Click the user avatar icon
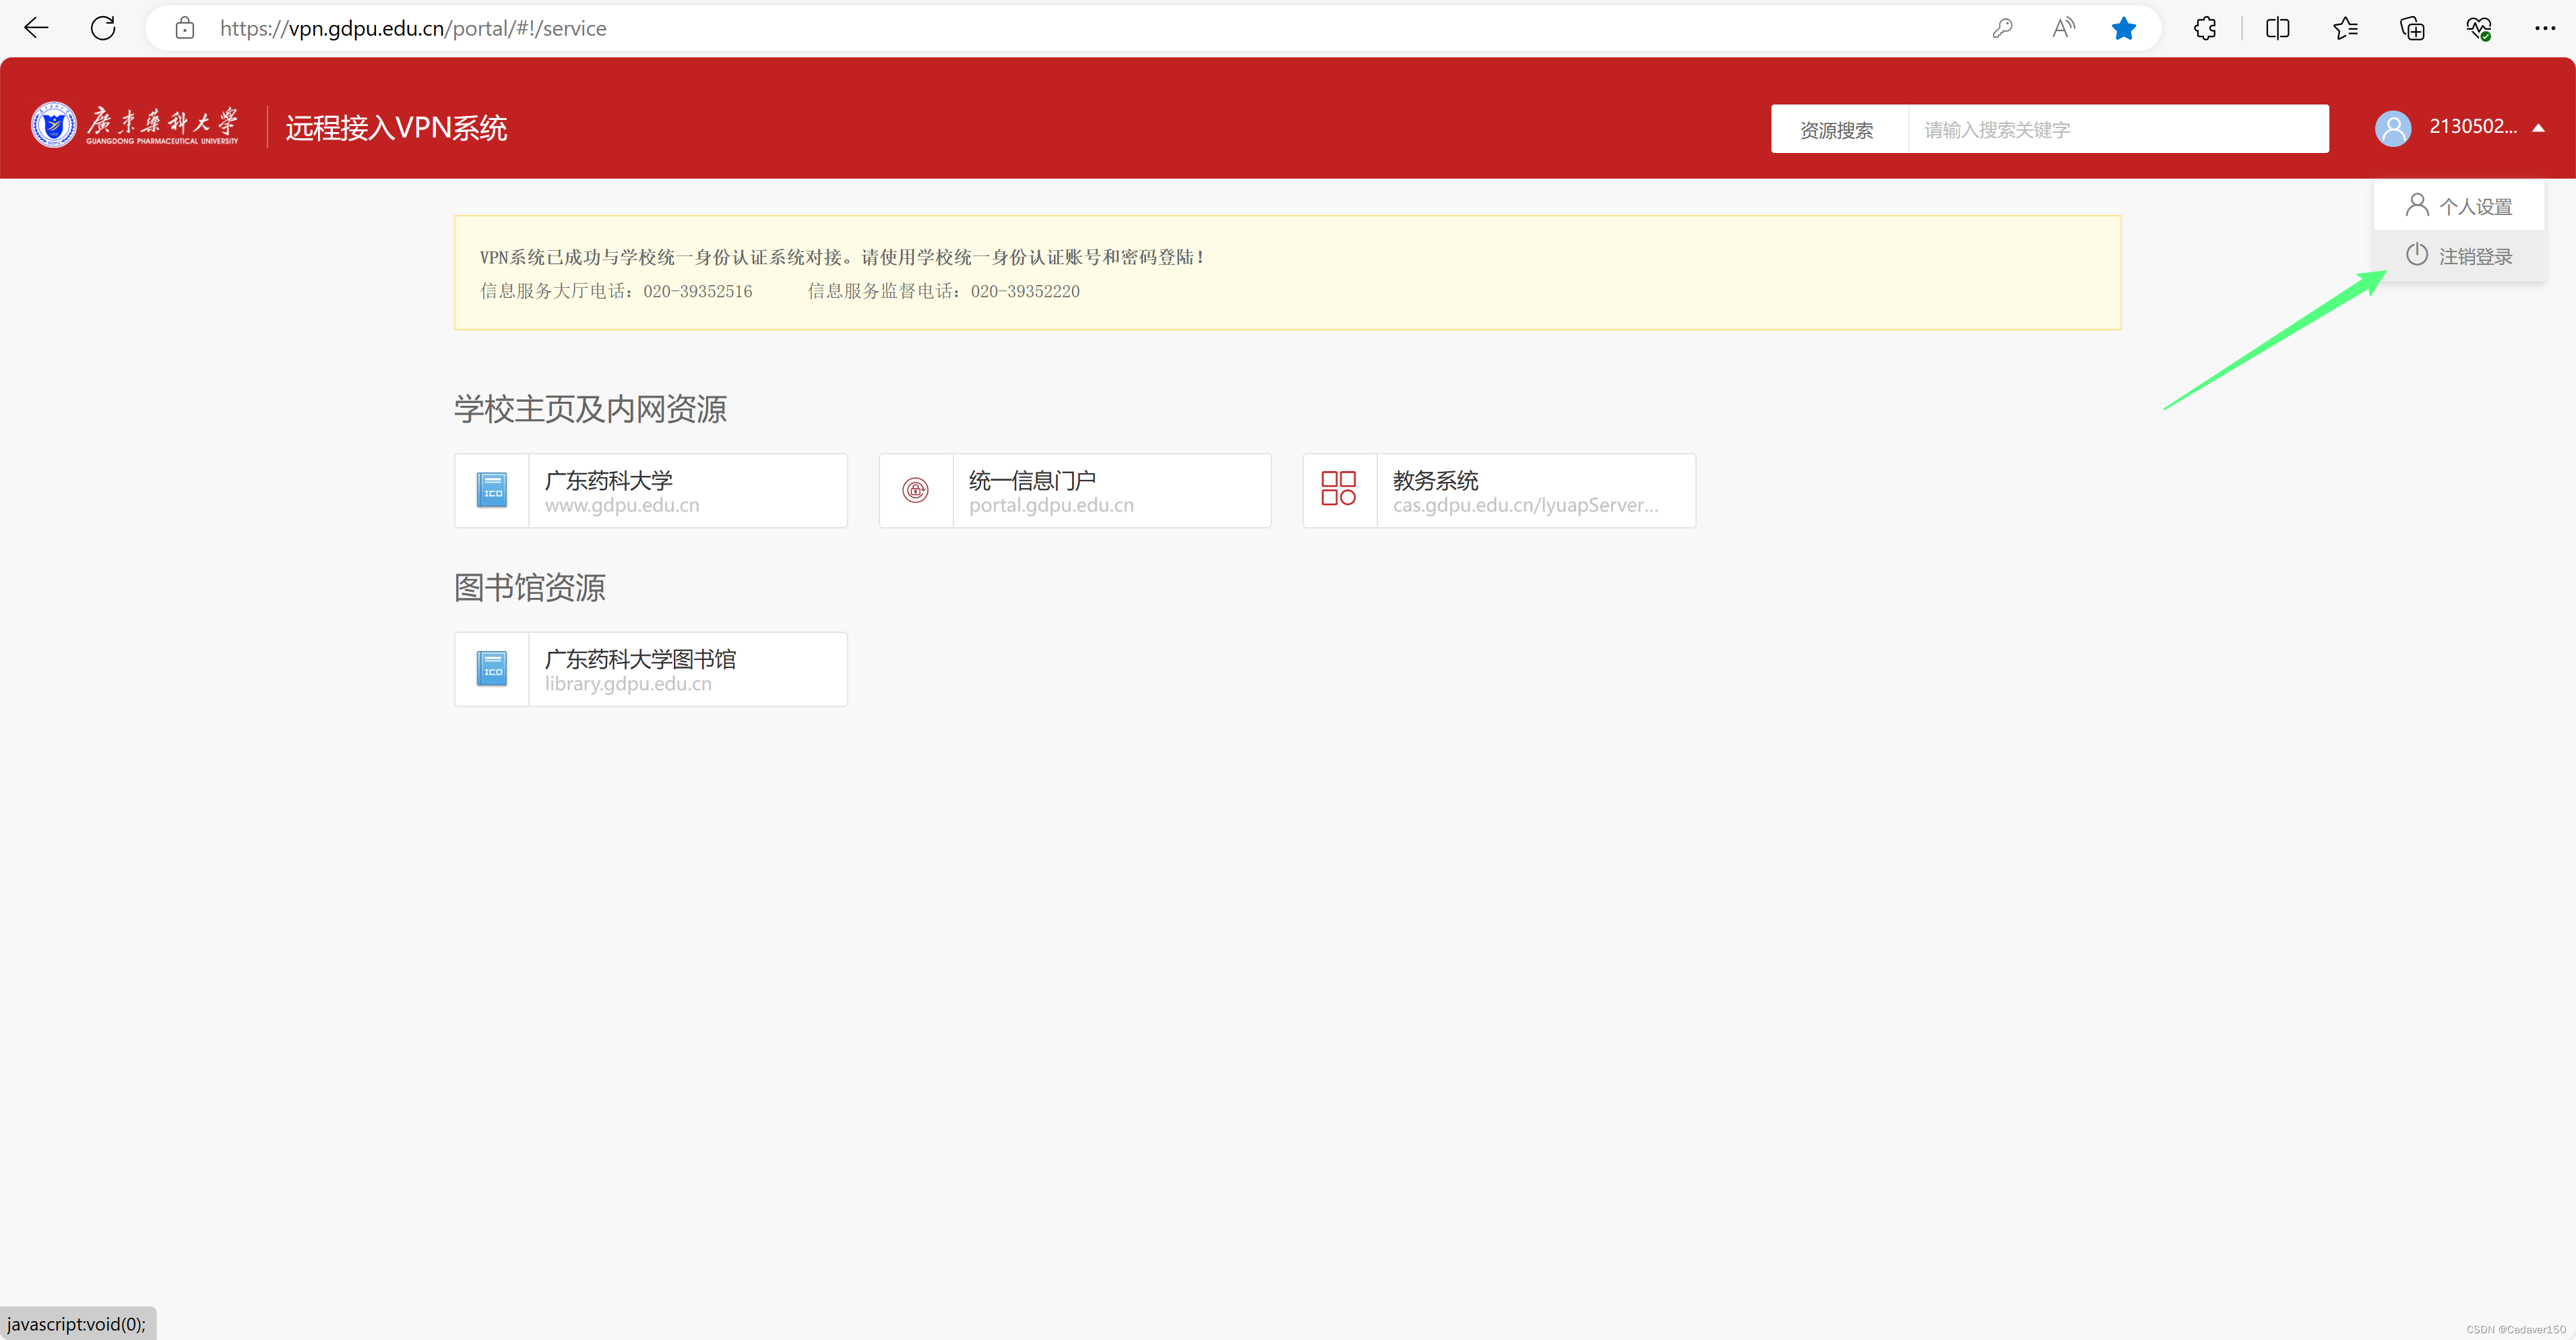Viewport: 2576px width, 1340px height. 2393,128
